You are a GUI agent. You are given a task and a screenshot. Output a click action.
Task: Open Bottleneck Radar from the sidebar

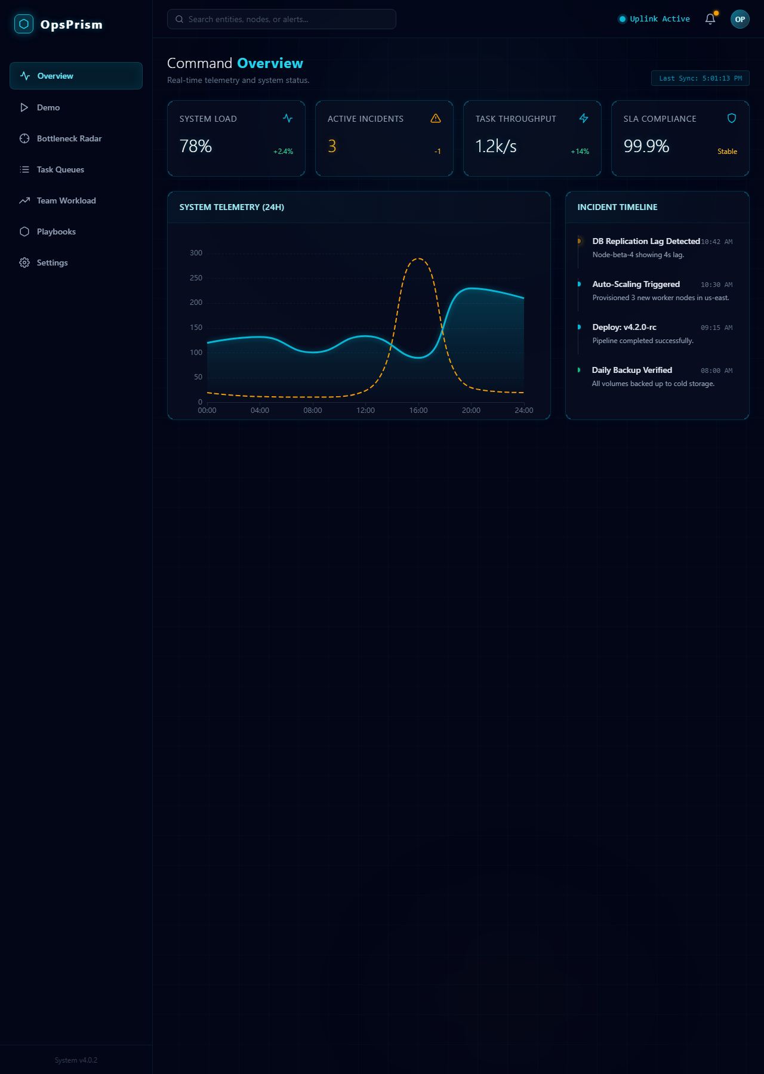[x=76, y=138]
